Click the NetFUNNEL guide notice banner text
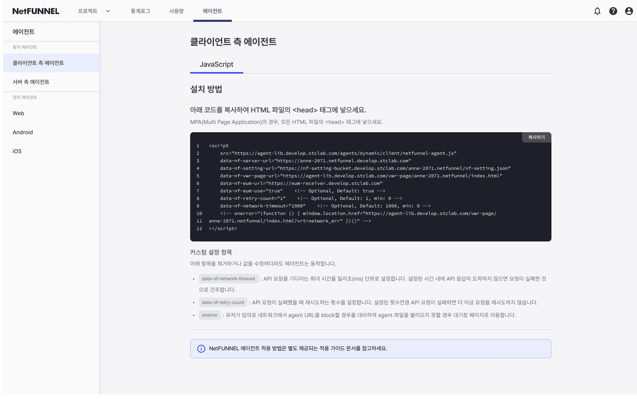637x399 pixels. pyautogui.click(x=298, y=349)
